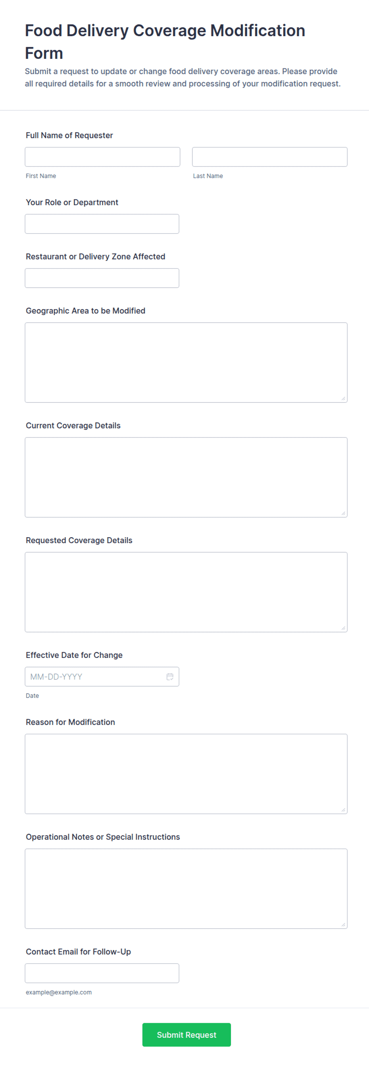Grab resize handle of Geographic Area textarea
This screenshot has width=369, height=1066.
click(343, 399)
